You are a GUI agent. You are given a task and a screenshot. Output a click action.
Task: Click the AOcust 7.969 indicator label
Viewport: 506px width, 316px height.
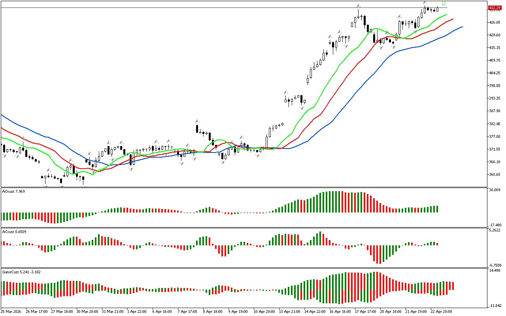coord(14,191)
